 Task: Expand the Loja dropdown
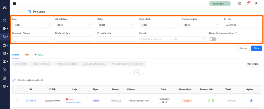tap(31, 25)
